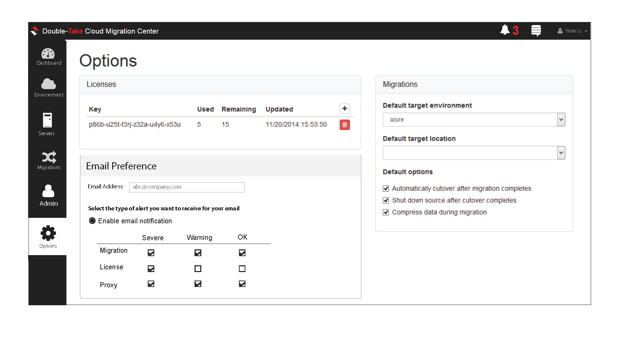
Task: Open the Dashboard gauge icon
Action: coord(48,54)
